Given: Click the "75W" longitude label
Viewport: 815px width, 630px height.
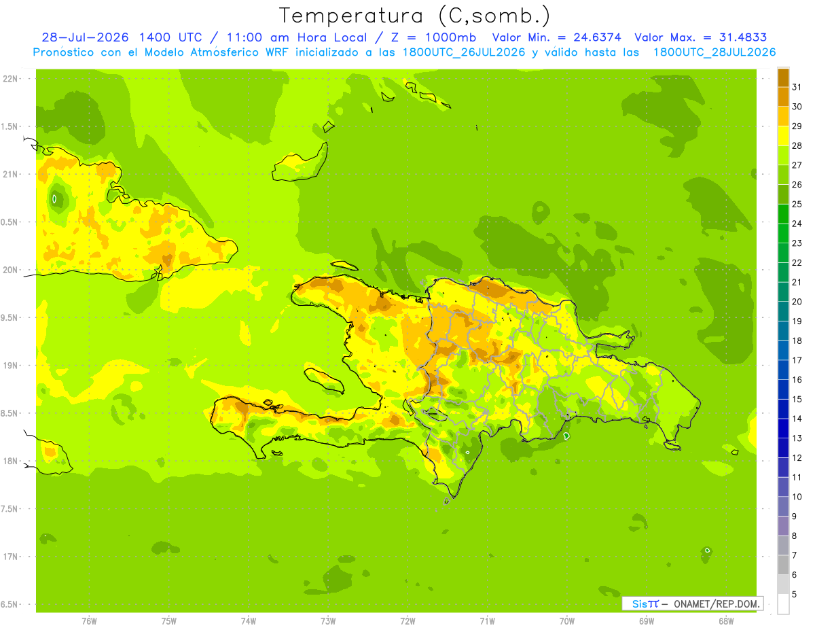Looking at the screenshot, I should 169,621.
